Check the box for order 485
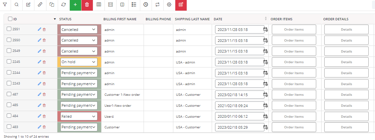 [x=9, y=105]
